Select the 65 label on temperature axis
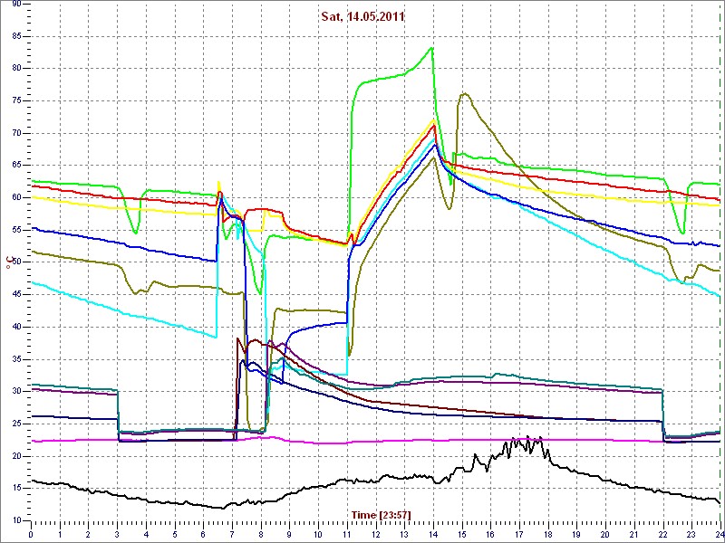This screenshot has width=725, height=543. coord(14,166)
